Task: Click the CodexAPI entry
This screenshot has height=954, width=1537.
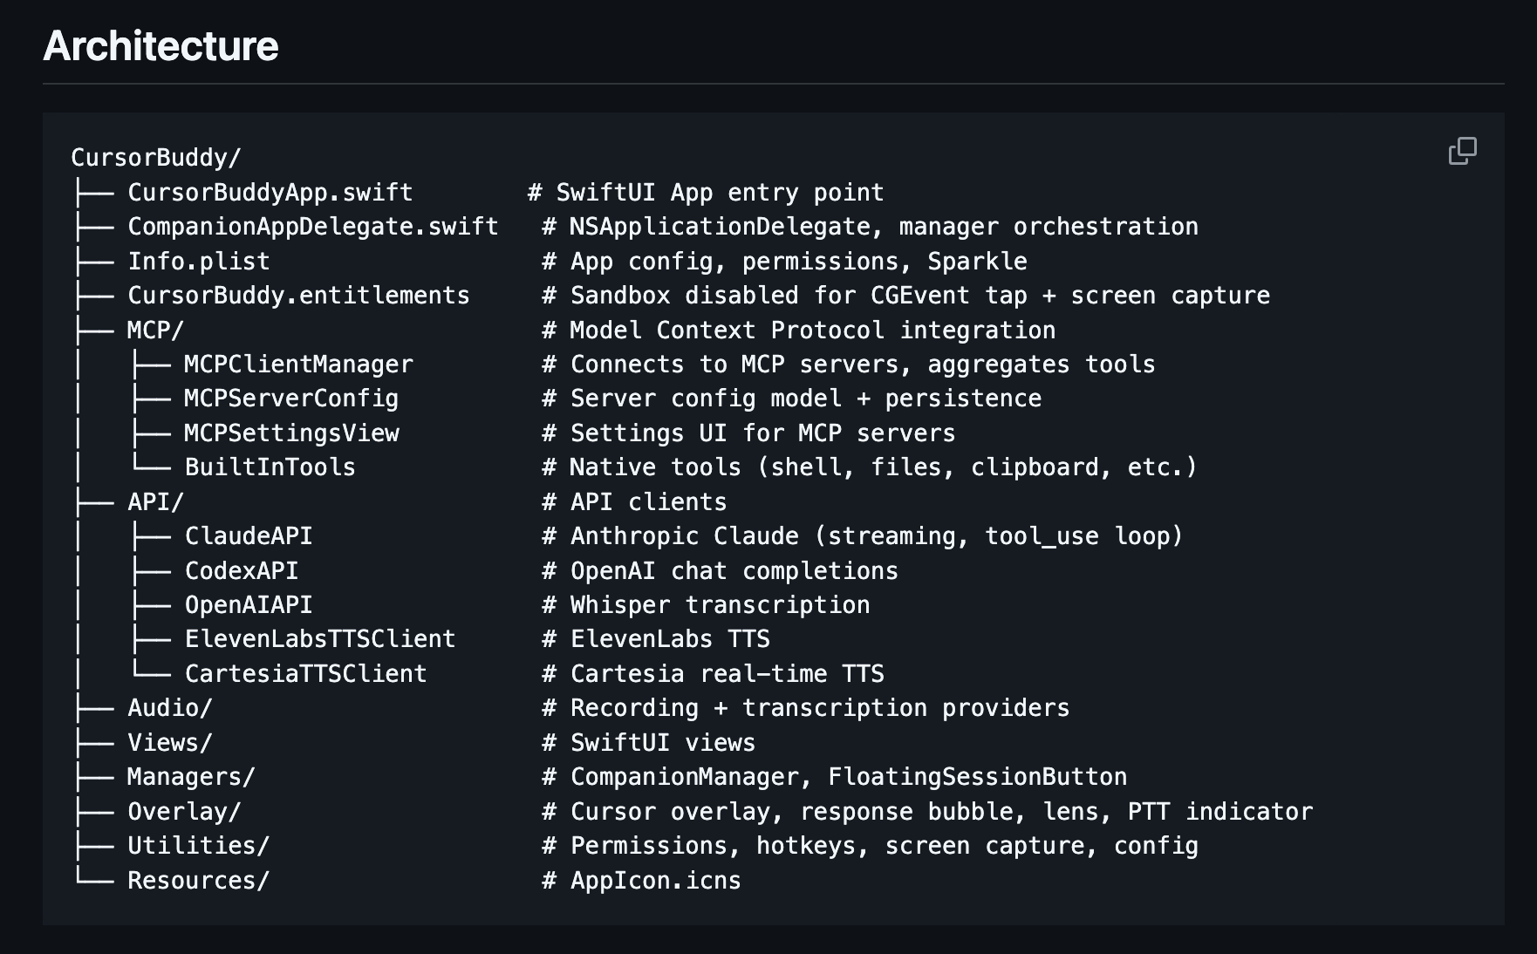Action: pyautogui.click(x=242, y=571)
